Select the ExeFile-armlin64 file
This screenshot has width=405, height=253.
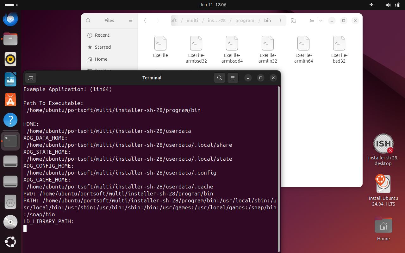click(x=303, y=49)
